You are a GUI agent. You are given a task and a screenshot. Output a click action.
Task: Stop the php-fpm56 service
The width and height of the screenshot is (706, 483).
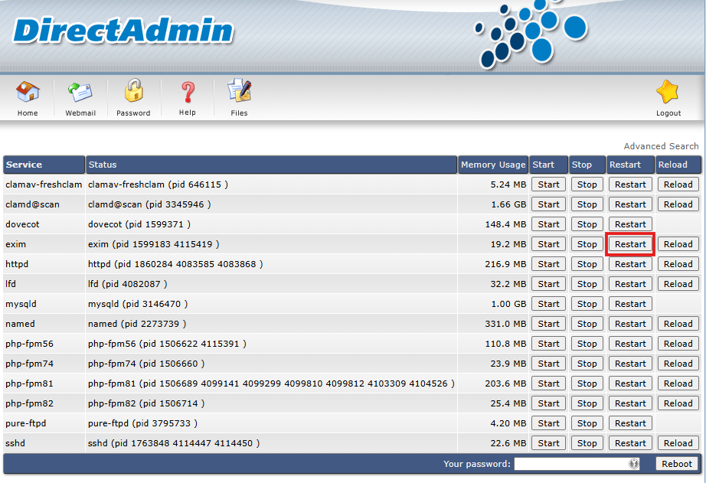(x=587, y=344)
